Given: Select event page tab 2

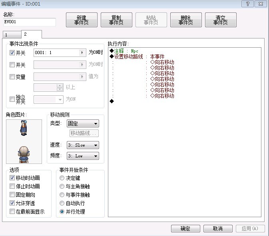Looking at the screenshot, I should (x=32, y=34).
